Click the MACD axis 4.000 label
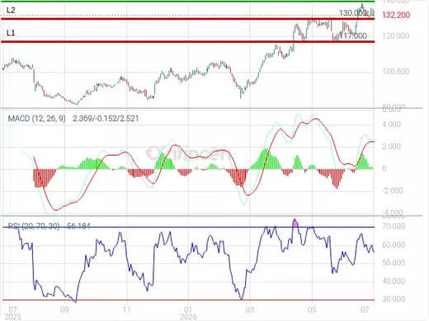 (x=391, y=124)
